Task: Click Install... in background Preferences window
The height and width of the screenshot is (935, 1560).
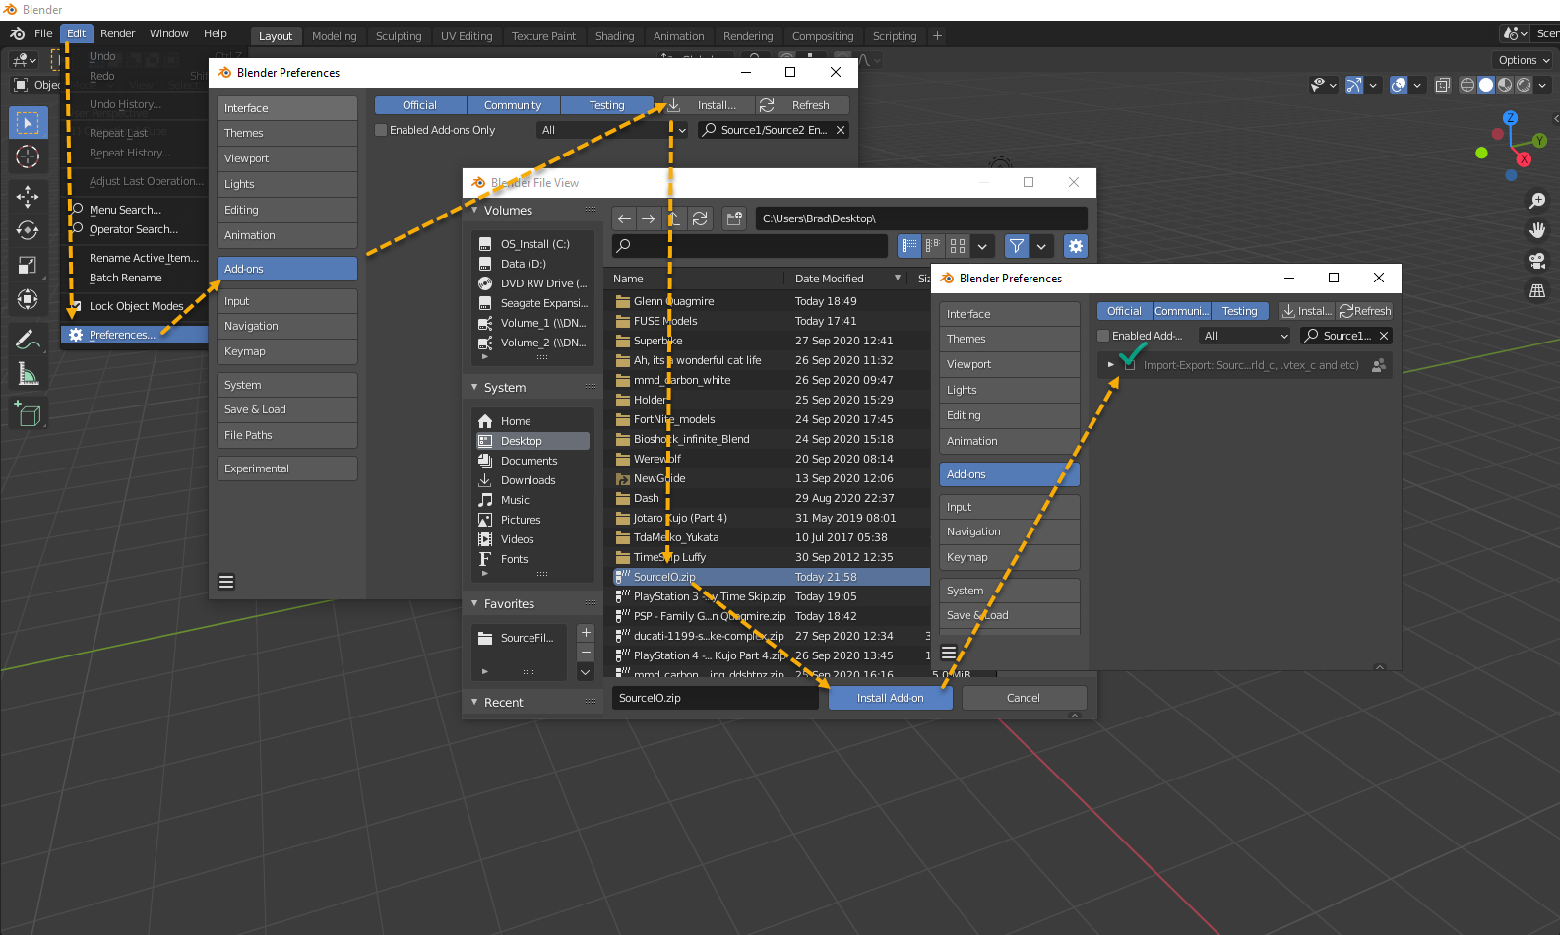Action: (x=708, y=105)
